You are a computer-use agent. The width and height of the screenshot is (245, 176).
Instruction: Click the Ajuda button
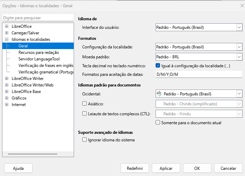(18, 168)
